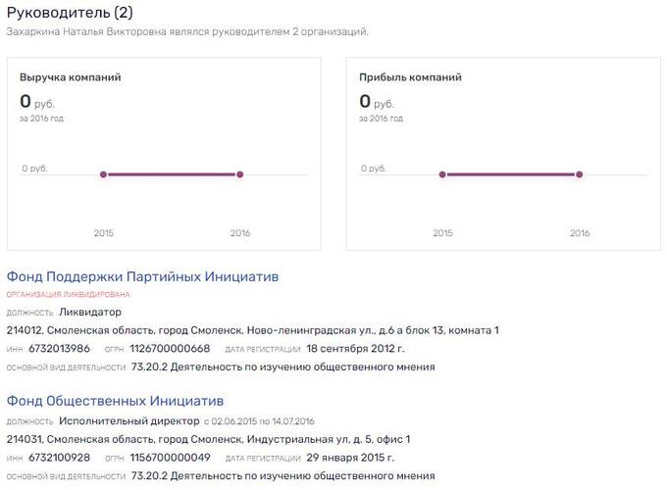Screen dimensions: 667x490
Task: Click INN number 6732100928
Action: pyautogui.click(x=60, y=458)
